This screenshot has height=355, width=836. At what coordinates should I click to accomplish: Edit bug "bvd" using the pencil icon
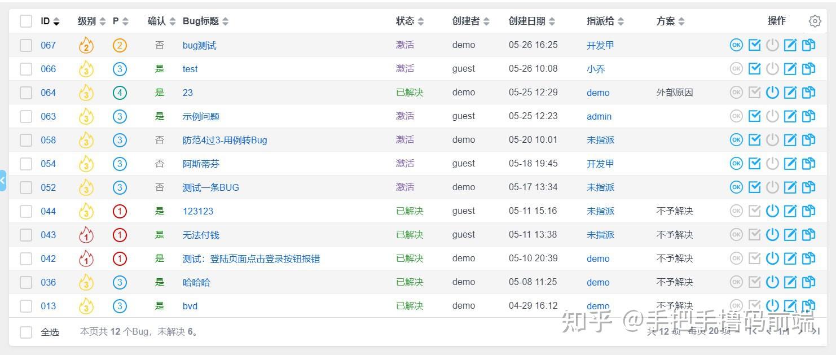[x=790, y=305]
